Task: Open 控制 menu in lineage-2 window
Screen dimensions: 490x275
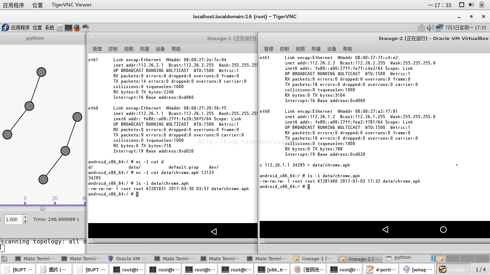Action: click(284, 49)
